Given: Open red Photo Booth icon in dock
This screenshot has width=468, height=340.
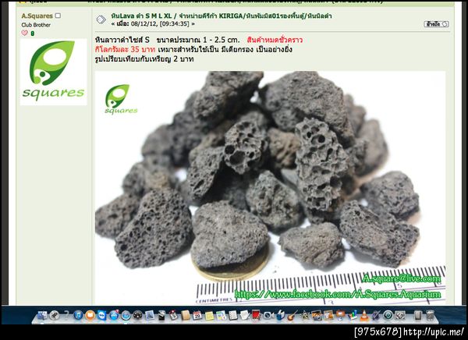Looking at the screenshot, I should tap(256, 315).
